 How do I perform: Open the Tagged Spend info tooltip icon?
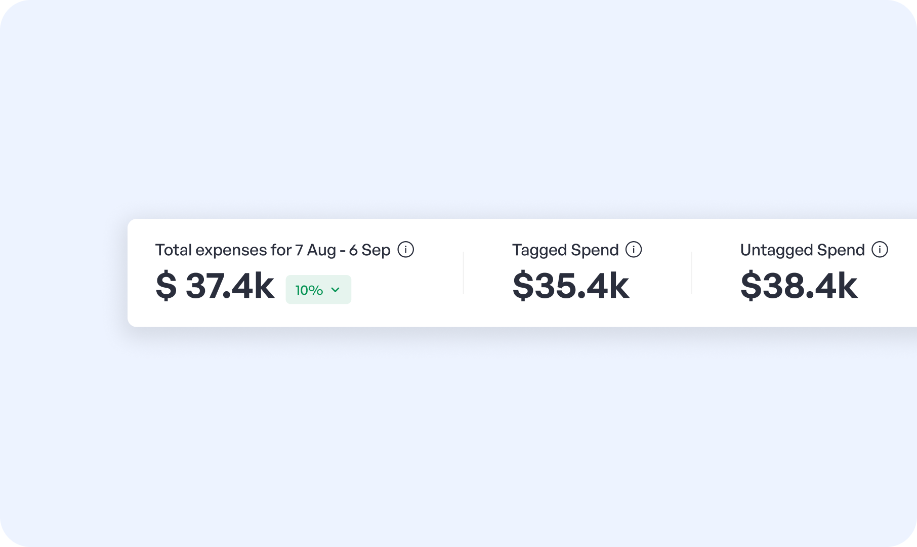634,250
